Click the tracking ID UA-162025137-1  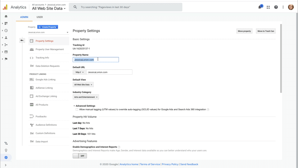tap(81, 49)
